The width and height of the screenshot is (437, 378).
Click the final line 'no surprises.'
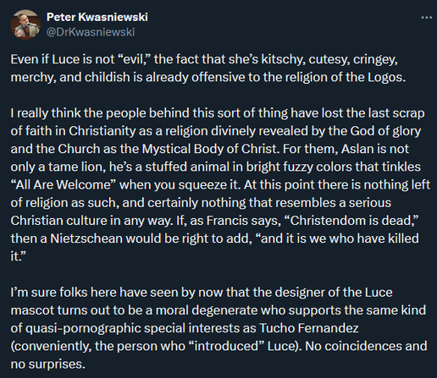(48, 364)
